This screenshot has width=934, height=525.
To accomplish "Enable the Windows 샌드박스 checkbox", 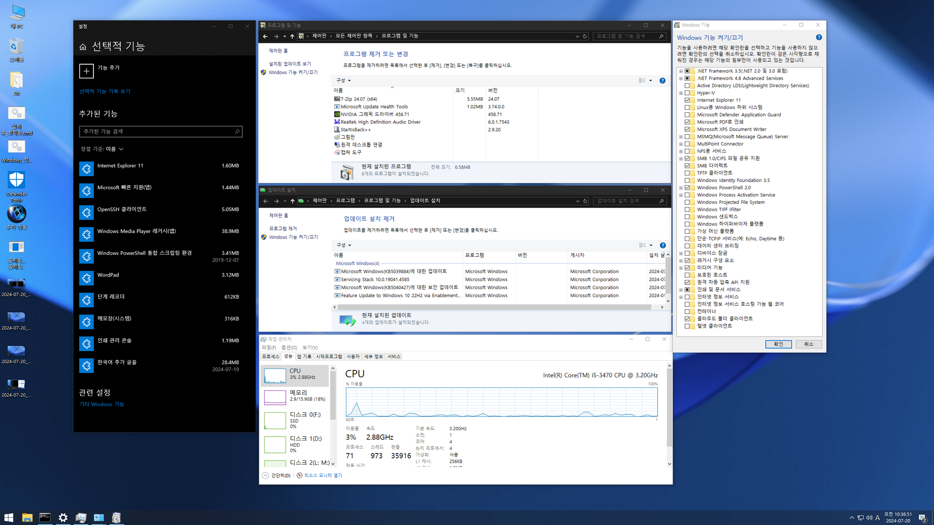I will [687, 217].
